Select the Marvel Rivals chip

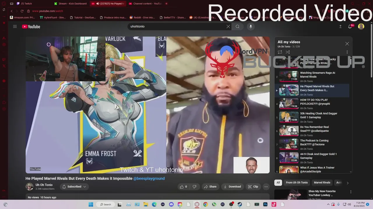(x=322, y=183)
